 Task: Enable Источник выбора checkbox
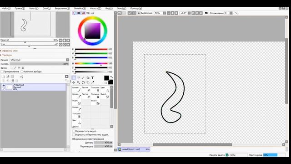[22, 72]
